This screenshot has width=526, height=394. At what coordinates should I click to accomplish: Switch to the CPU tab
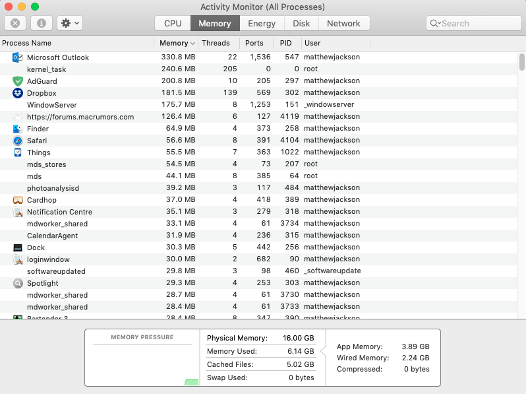(173, 23)
